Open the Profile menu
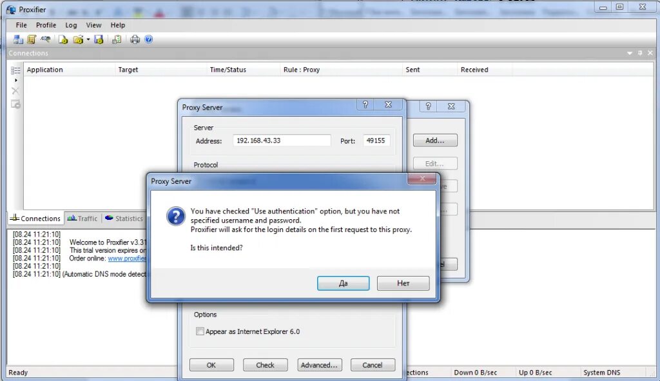This screenshot has width=660, height=381. pos(46,25)
